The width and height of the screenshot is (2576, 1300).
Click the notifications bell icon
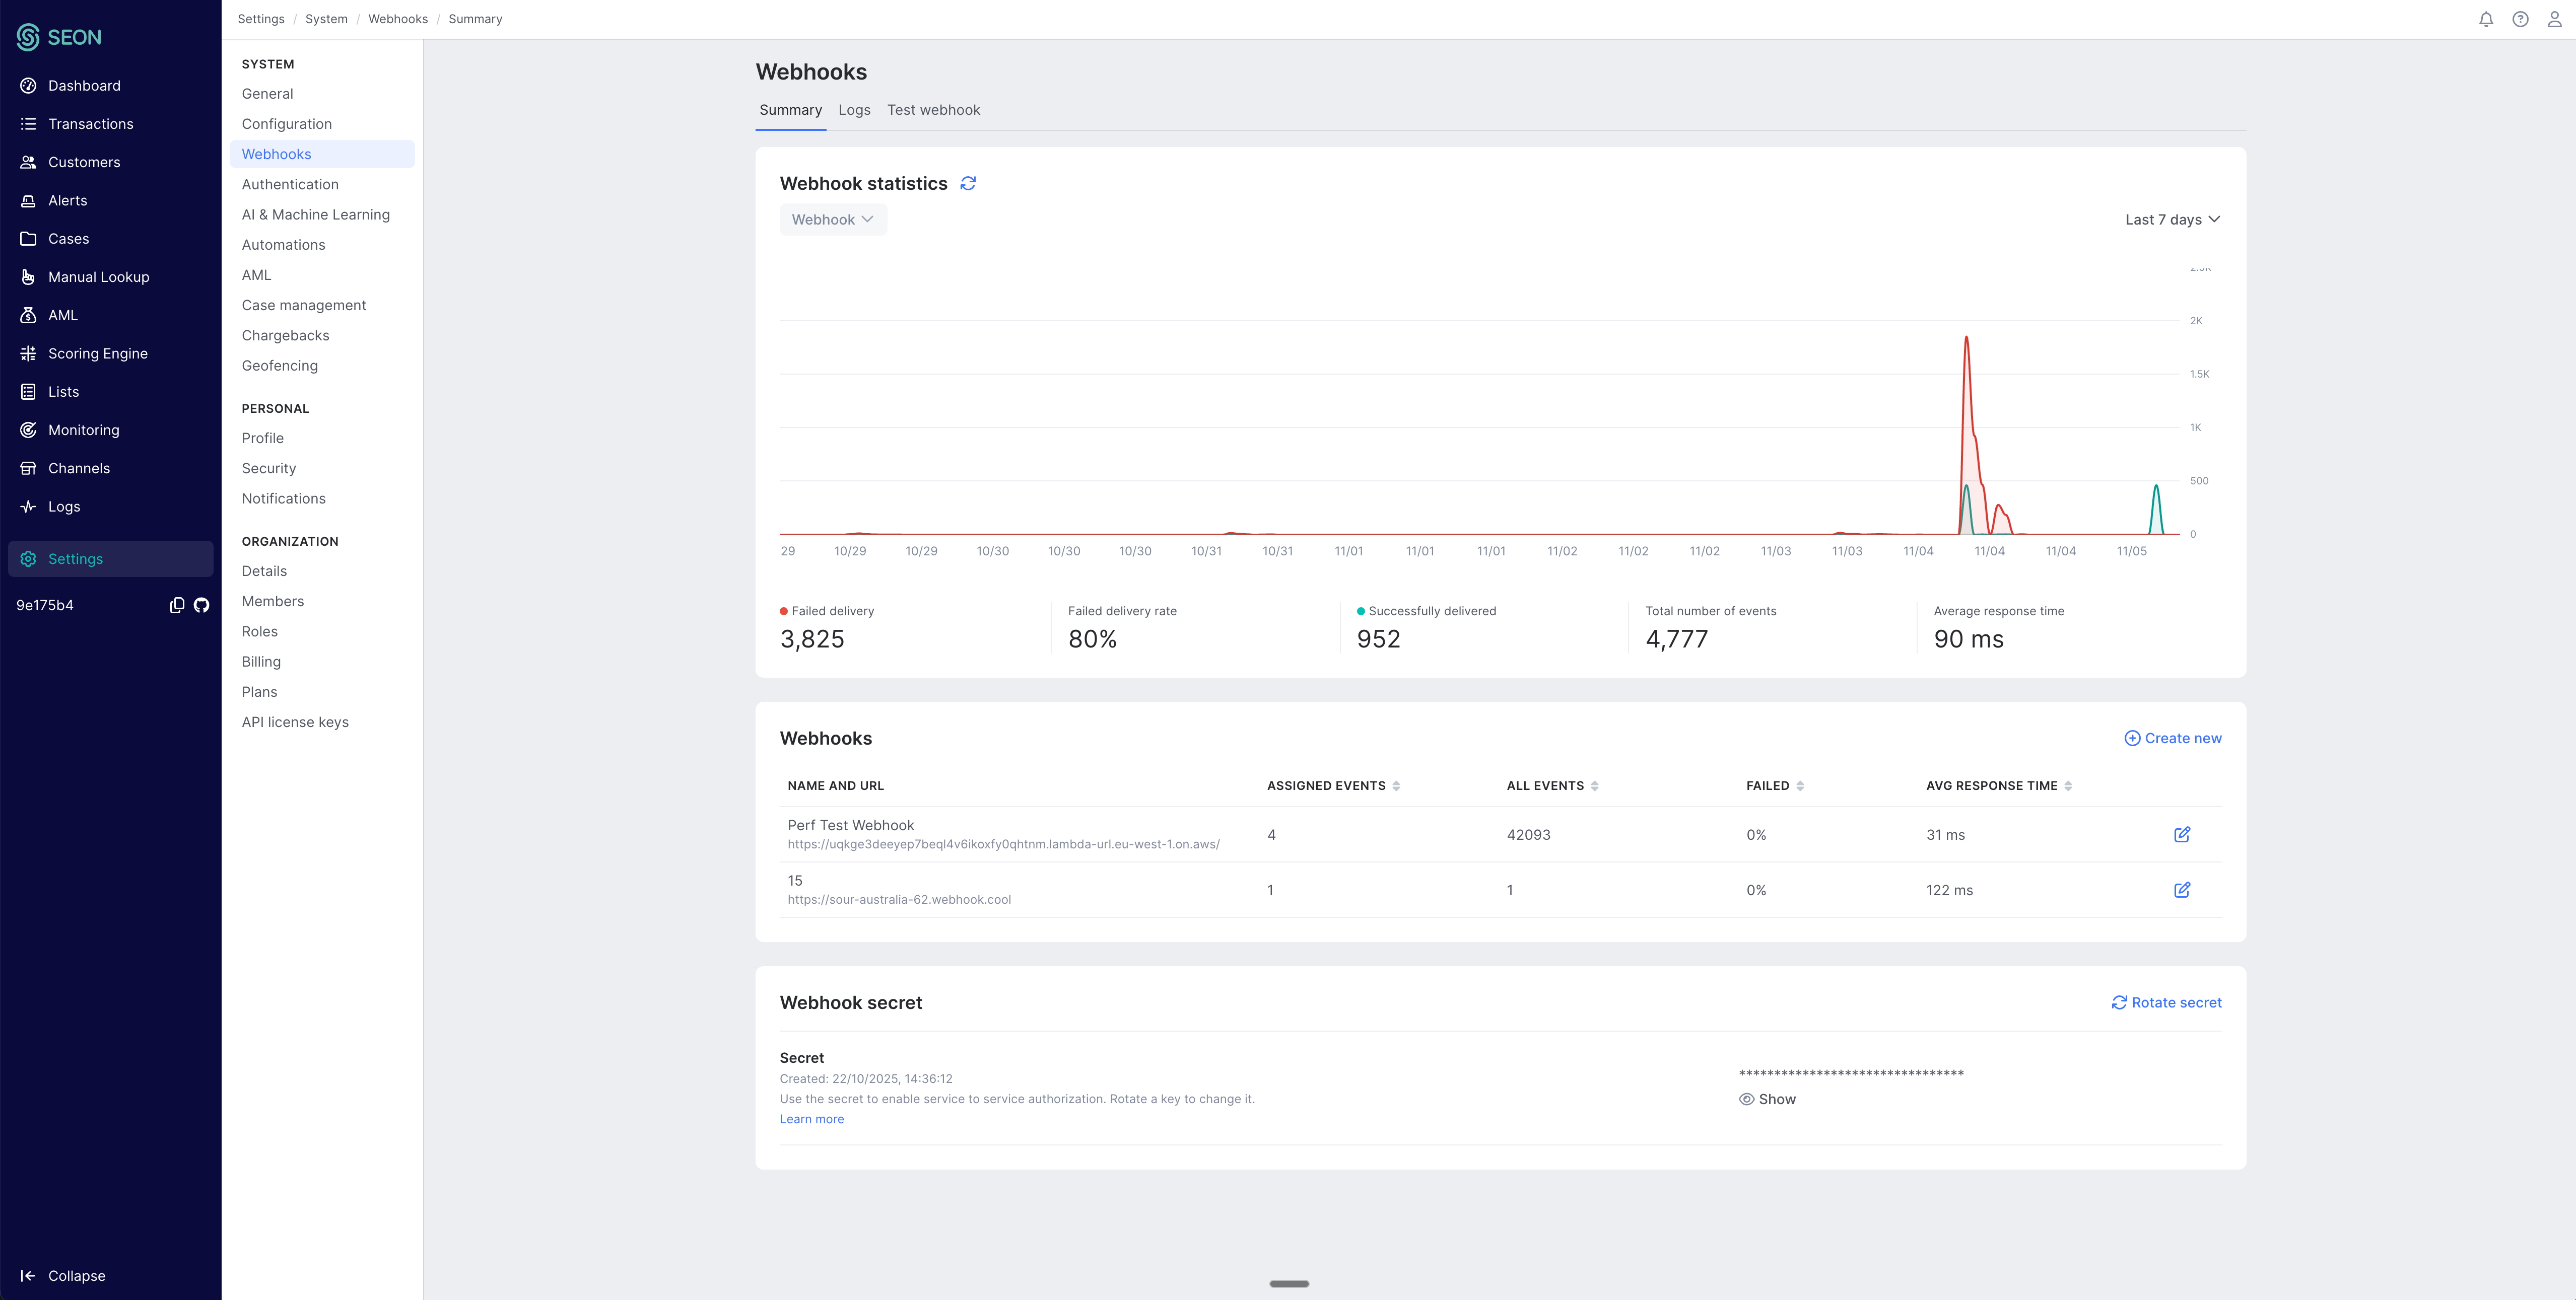click(x=2486, y=19)
